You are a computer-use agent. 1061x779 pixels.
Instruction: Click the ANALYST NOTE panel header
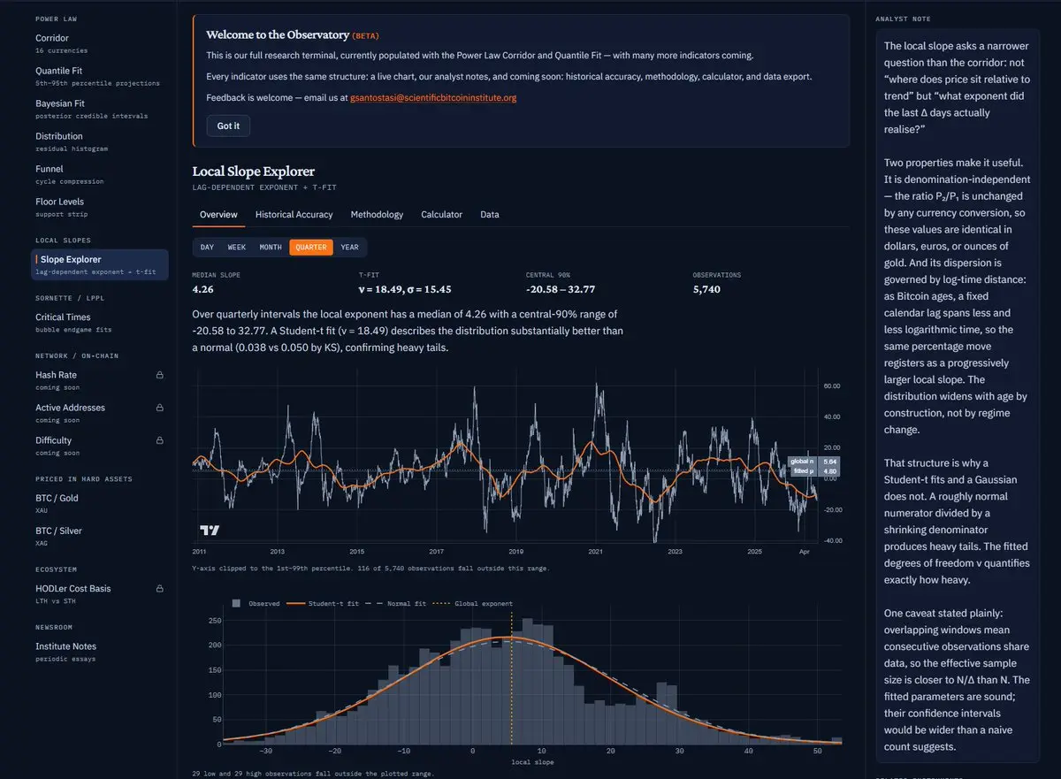(903, 19)
